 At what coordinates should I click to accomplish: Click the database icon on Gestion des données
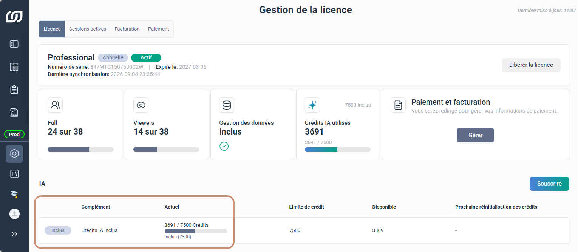(x=227, y=105)
